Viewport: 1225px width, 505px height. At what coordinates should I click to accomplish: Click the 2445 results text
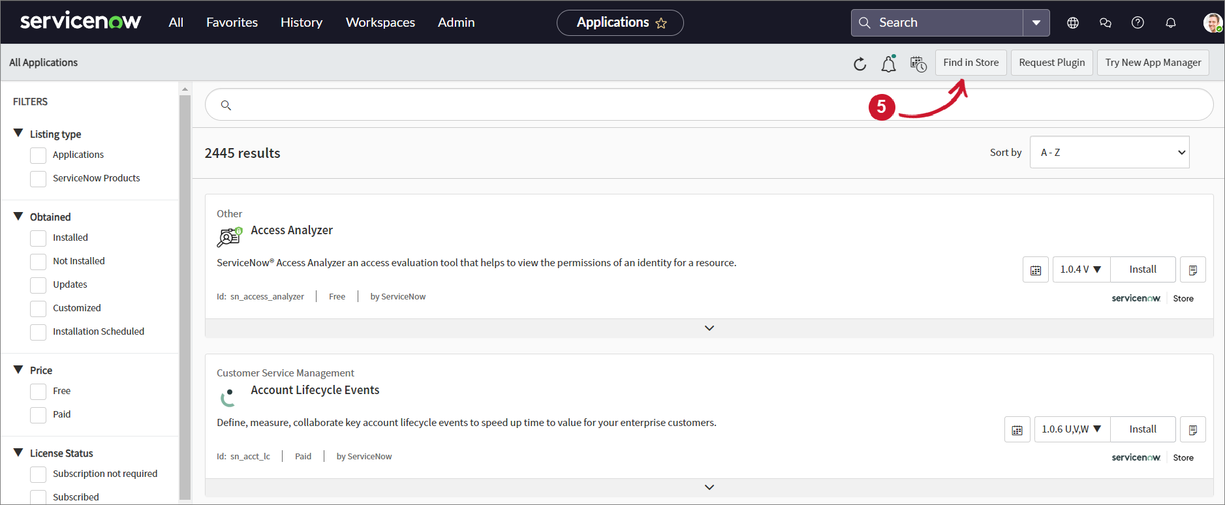[242, 153]
